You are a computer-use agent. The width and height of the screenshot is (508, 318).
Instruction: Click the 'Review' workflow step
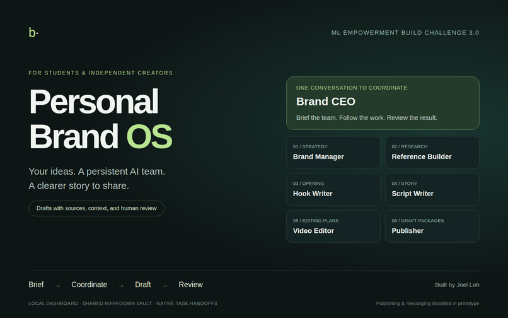point(190,285)
